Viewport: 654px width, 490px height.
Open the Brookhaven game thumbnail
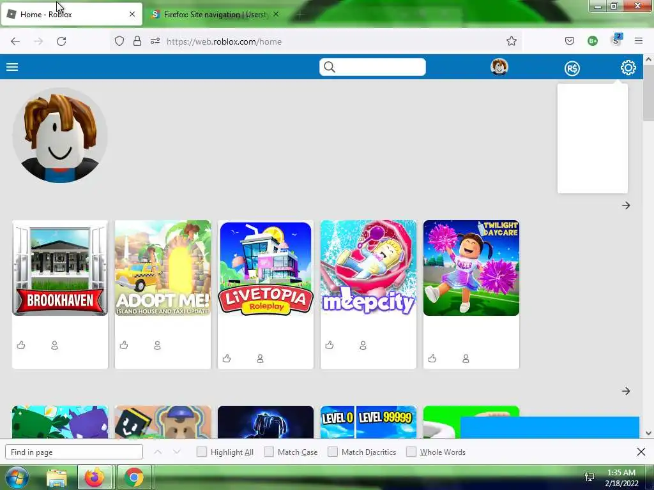pyautogui.click(x=60, y=268)
